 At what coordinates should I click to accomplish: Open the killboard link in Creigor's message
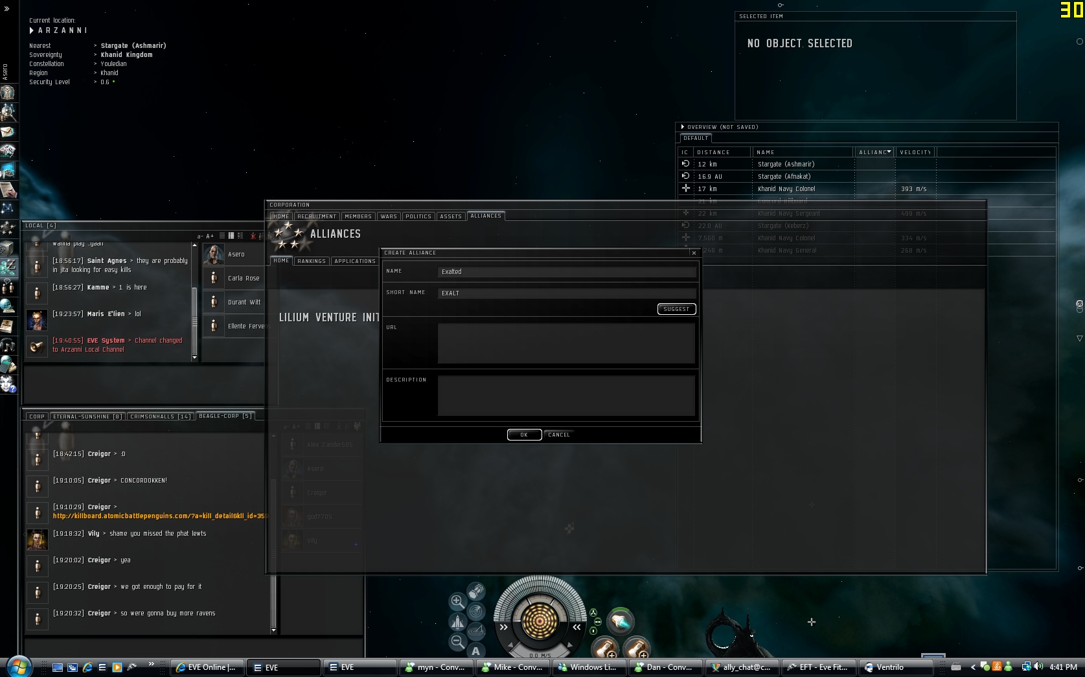[159, 516]
